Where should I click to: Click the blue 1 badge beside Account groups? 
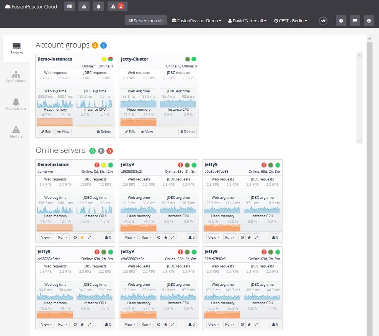pos(103,45)
